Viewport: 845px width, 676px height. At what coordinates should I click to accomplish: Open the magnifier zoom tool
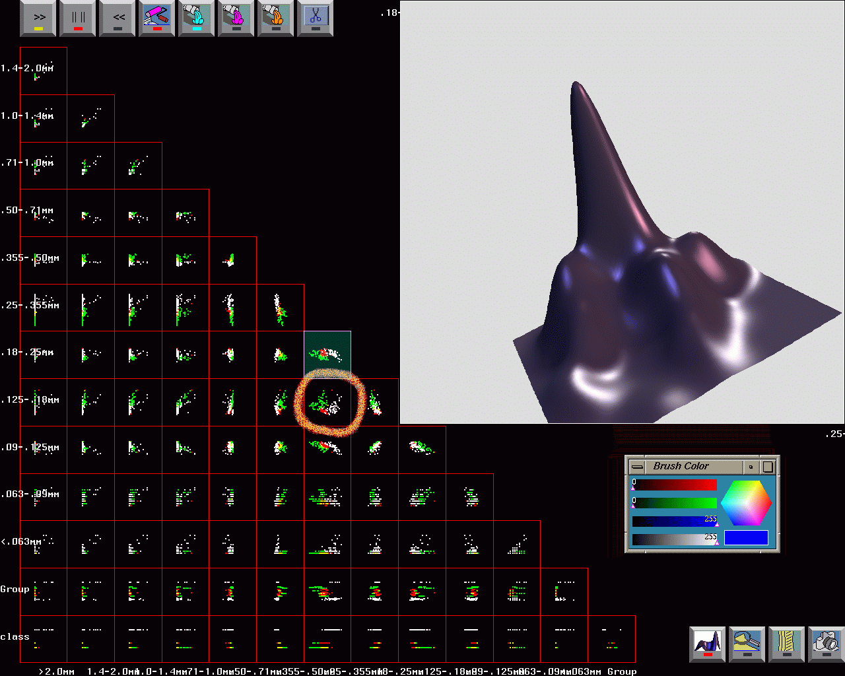(747, 644)
